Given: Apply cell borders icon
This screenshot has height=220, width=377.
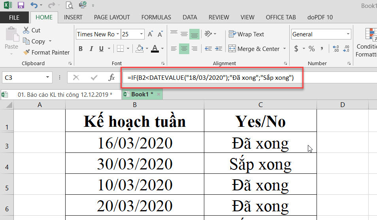Looking at the screenshot, I should [x=120, y=49].
